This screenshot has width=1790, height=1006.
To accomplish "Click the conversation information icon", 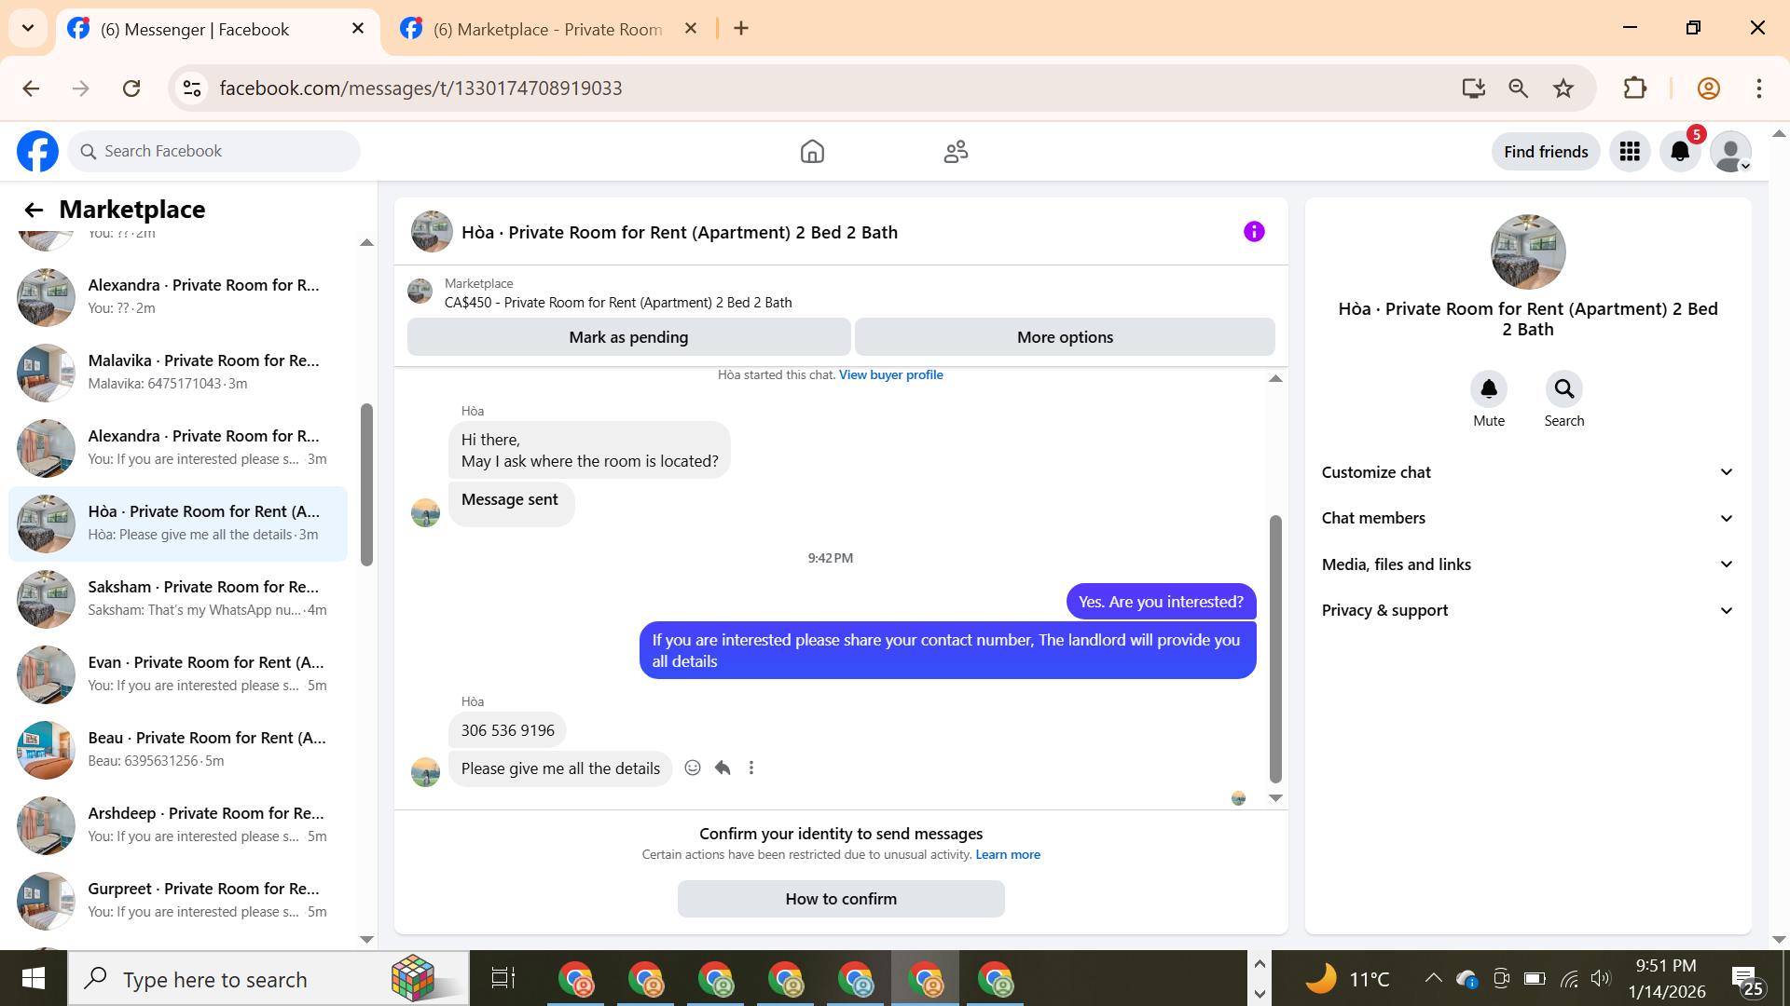I will [x=1254, y=232].
